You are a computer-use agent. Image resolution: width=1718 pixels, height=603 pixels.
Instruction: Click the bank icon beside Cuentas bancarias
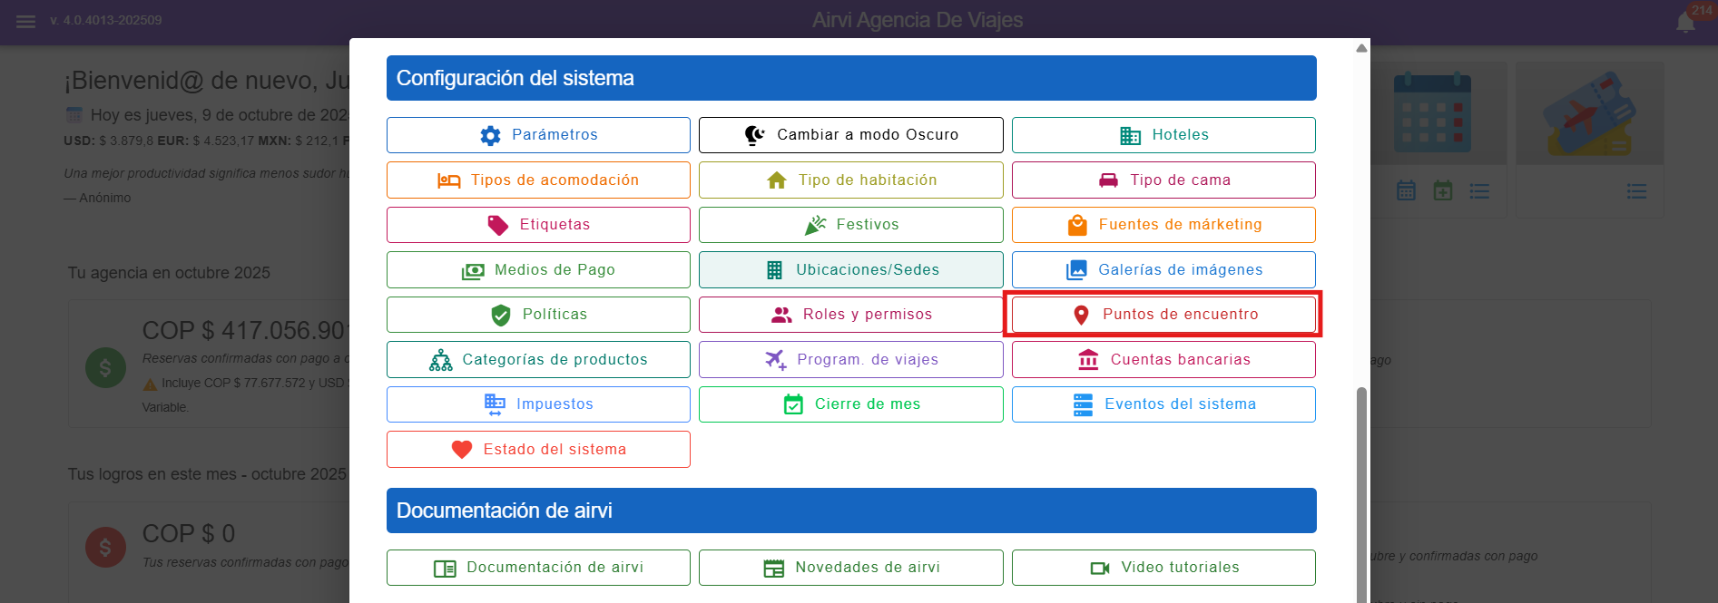point(1088,360)
